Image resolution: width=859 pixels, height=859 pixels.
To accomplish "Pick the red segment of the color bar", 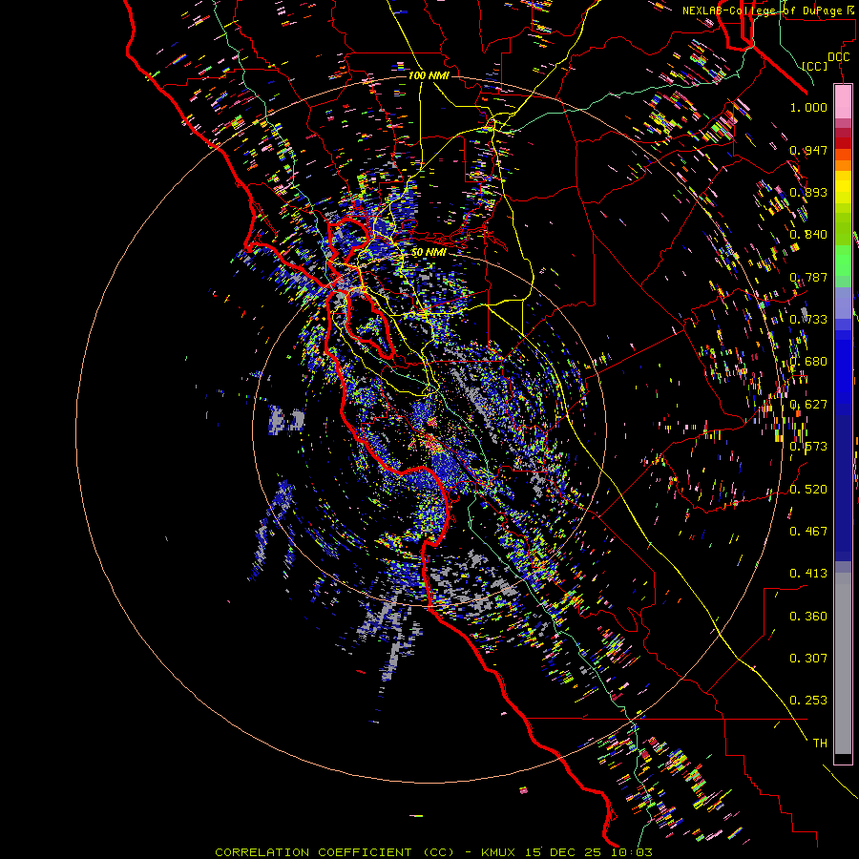I will pos(843,143).
